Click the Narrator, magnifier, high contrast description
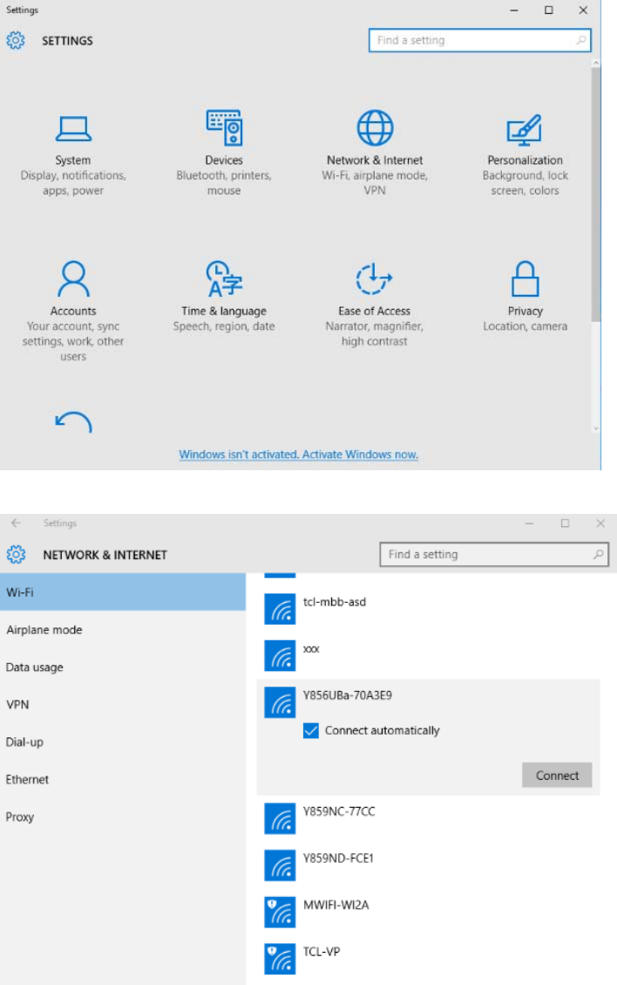Screen dimensions: 617x985 (374, 333)
